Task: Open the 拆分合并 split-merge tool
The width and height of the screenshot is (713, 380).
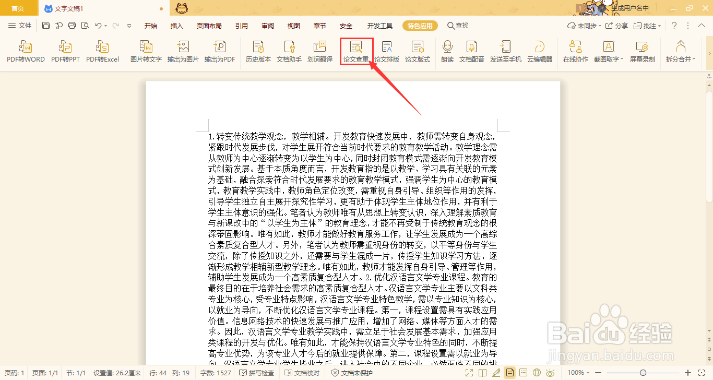Action: tap(679, 52)
